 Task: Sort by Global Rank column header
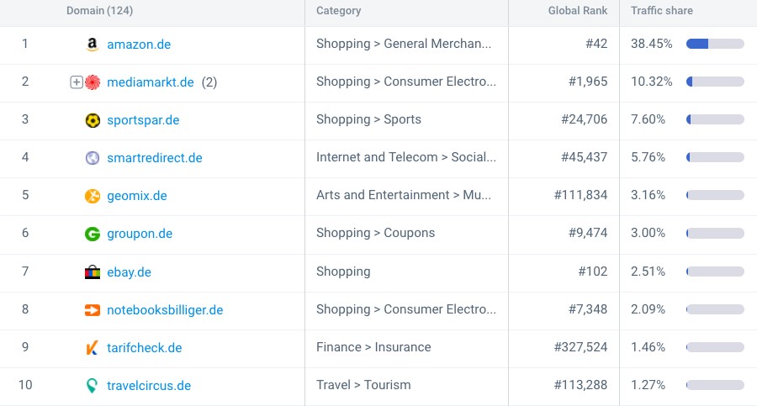(x=576, y=11)
